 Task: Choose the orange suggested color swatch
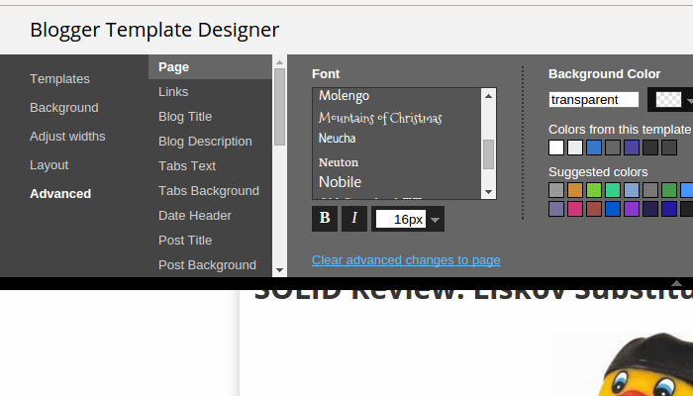tap(575, 190)
